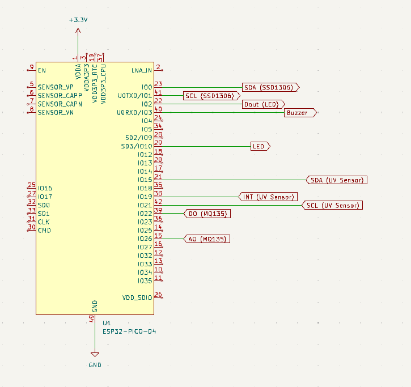Click the CMD pin name
411x387 pixels.
point(44,230)
